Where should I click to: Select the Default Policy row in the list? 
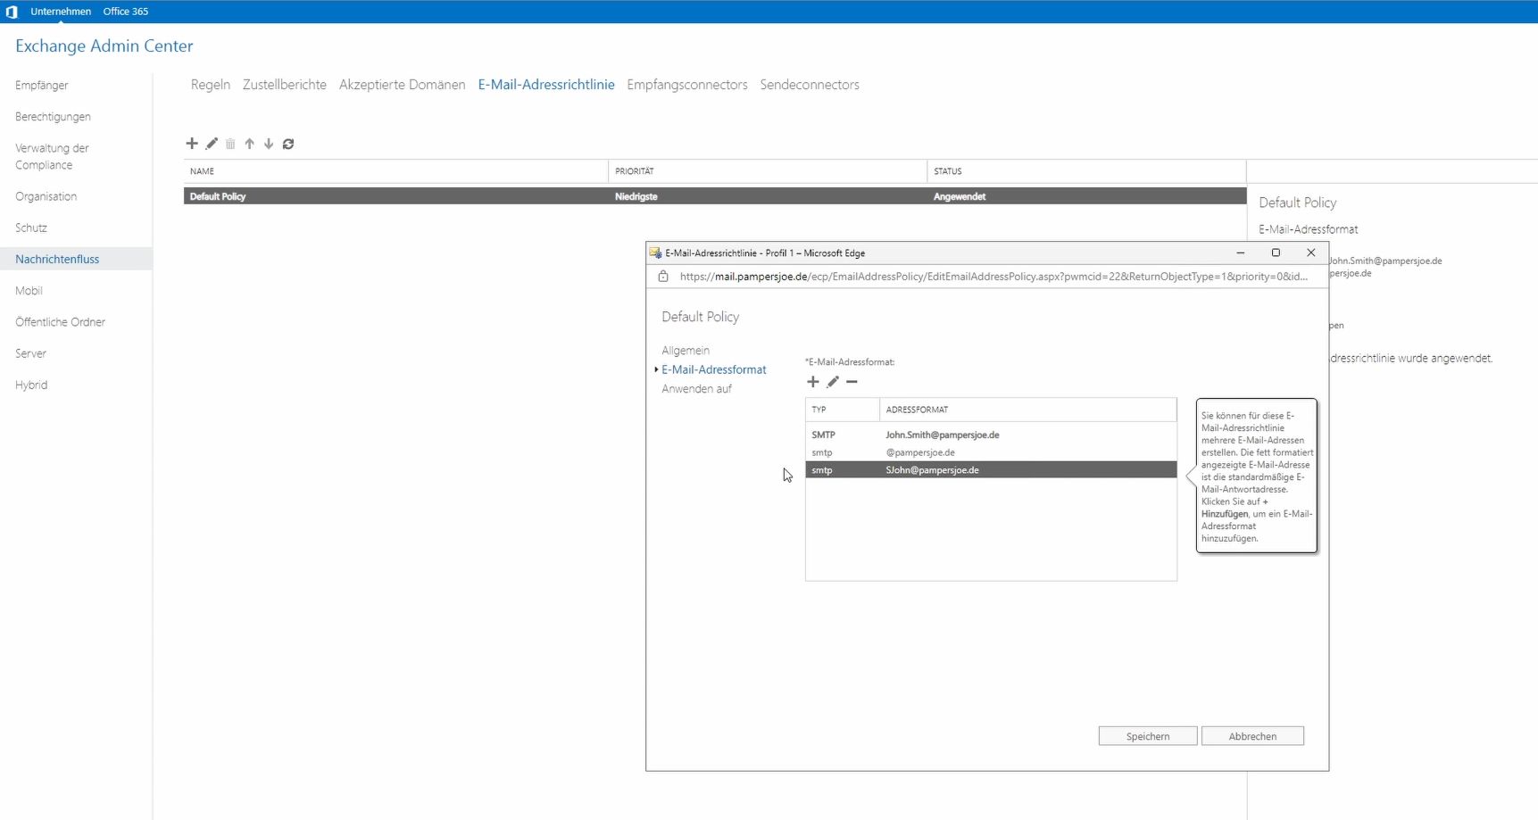point(715,196)
